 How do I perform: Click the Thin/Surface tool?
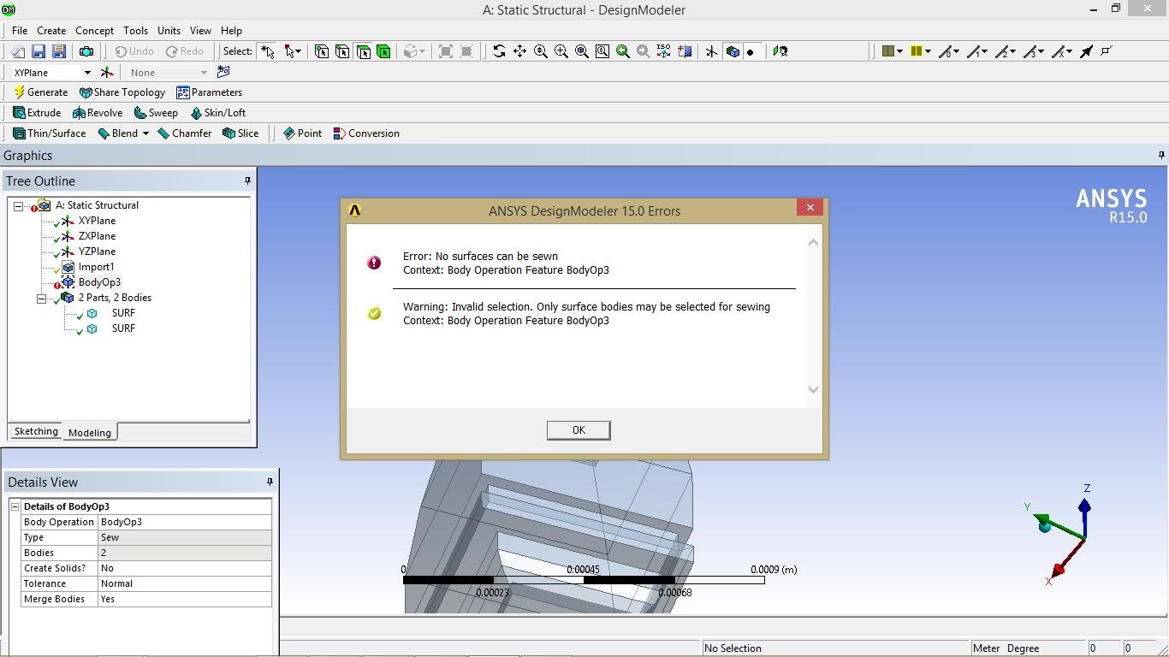49,133
